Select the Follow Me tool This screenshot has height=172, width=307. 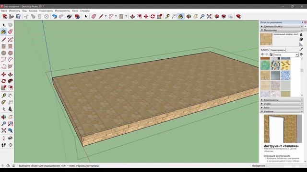click(11, 81)
